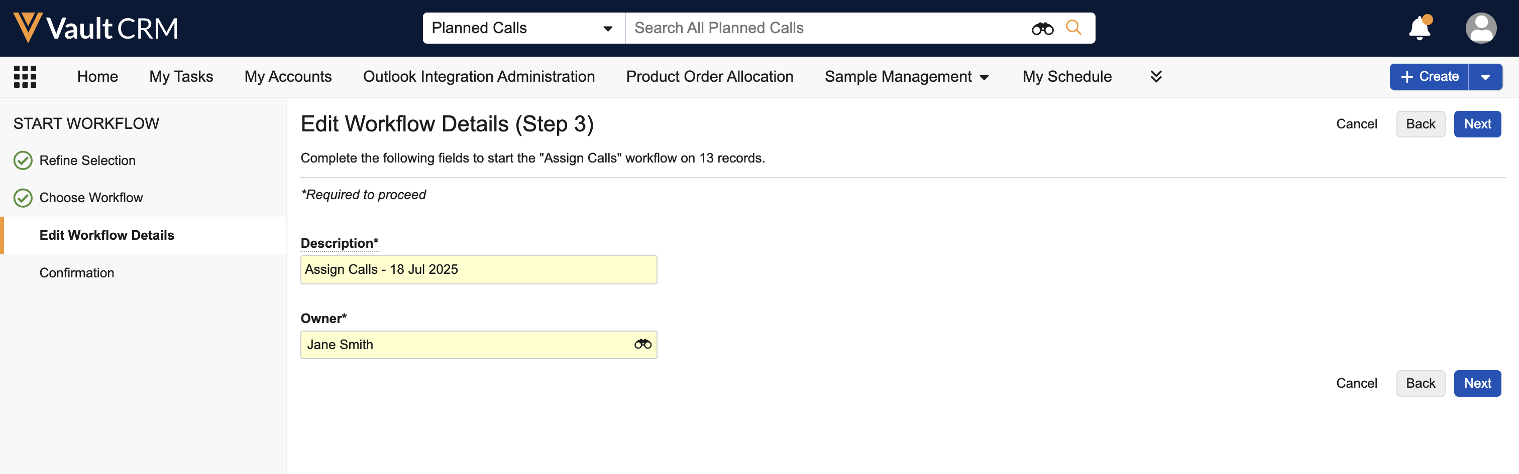Viewport: 1519px width, 474px height.
Task: Click into the Description text field
Action: pos(478,270)
